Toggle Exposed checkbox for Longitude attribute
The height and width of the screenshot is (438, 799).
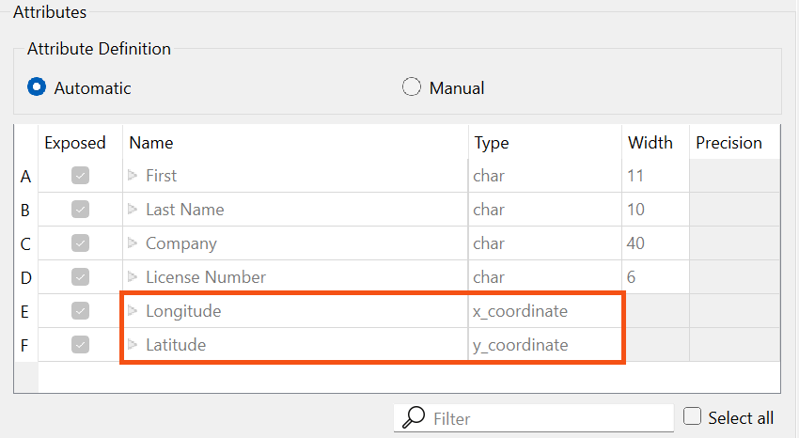click(81, 311)
